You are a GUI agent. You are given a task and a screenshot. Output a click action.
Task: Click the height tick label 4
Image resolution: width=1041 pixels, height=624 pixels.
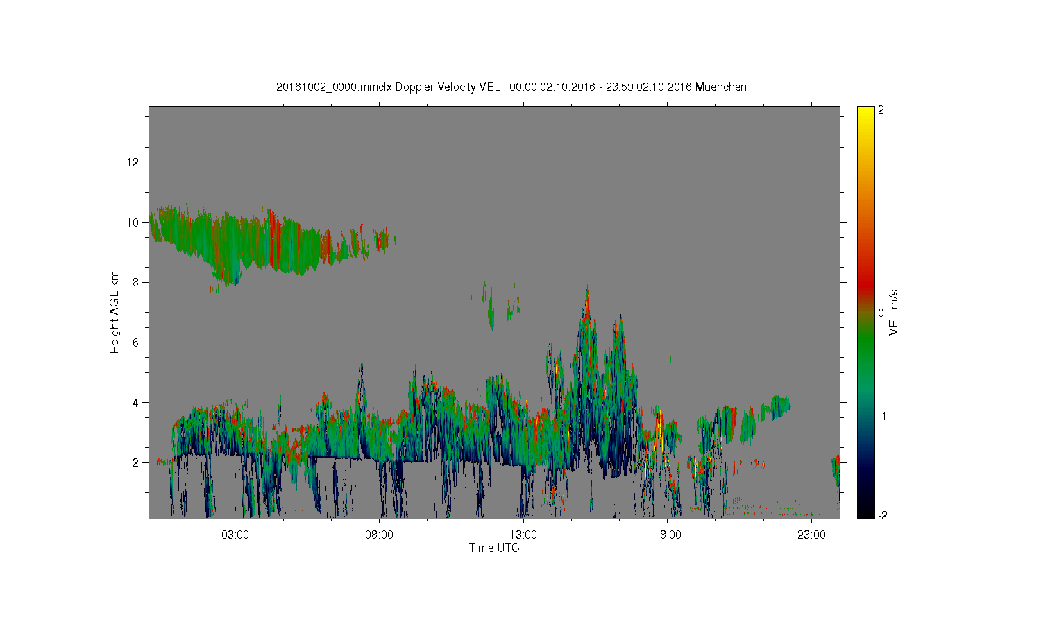coord(137,402)
